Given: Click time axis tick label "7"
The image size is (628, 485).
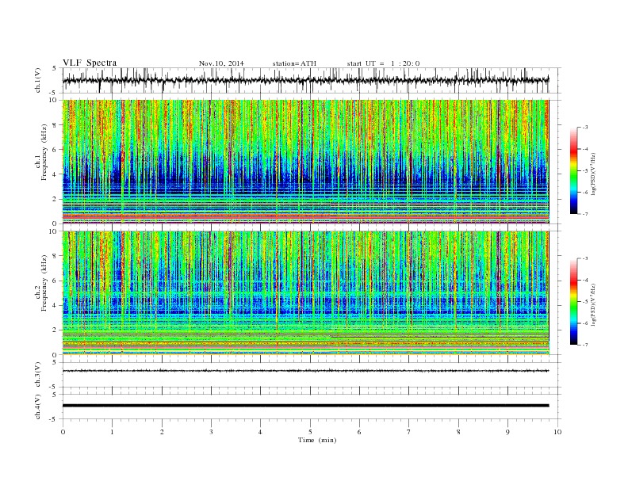Looking at the screenshot, I should (x=409, y=432).
